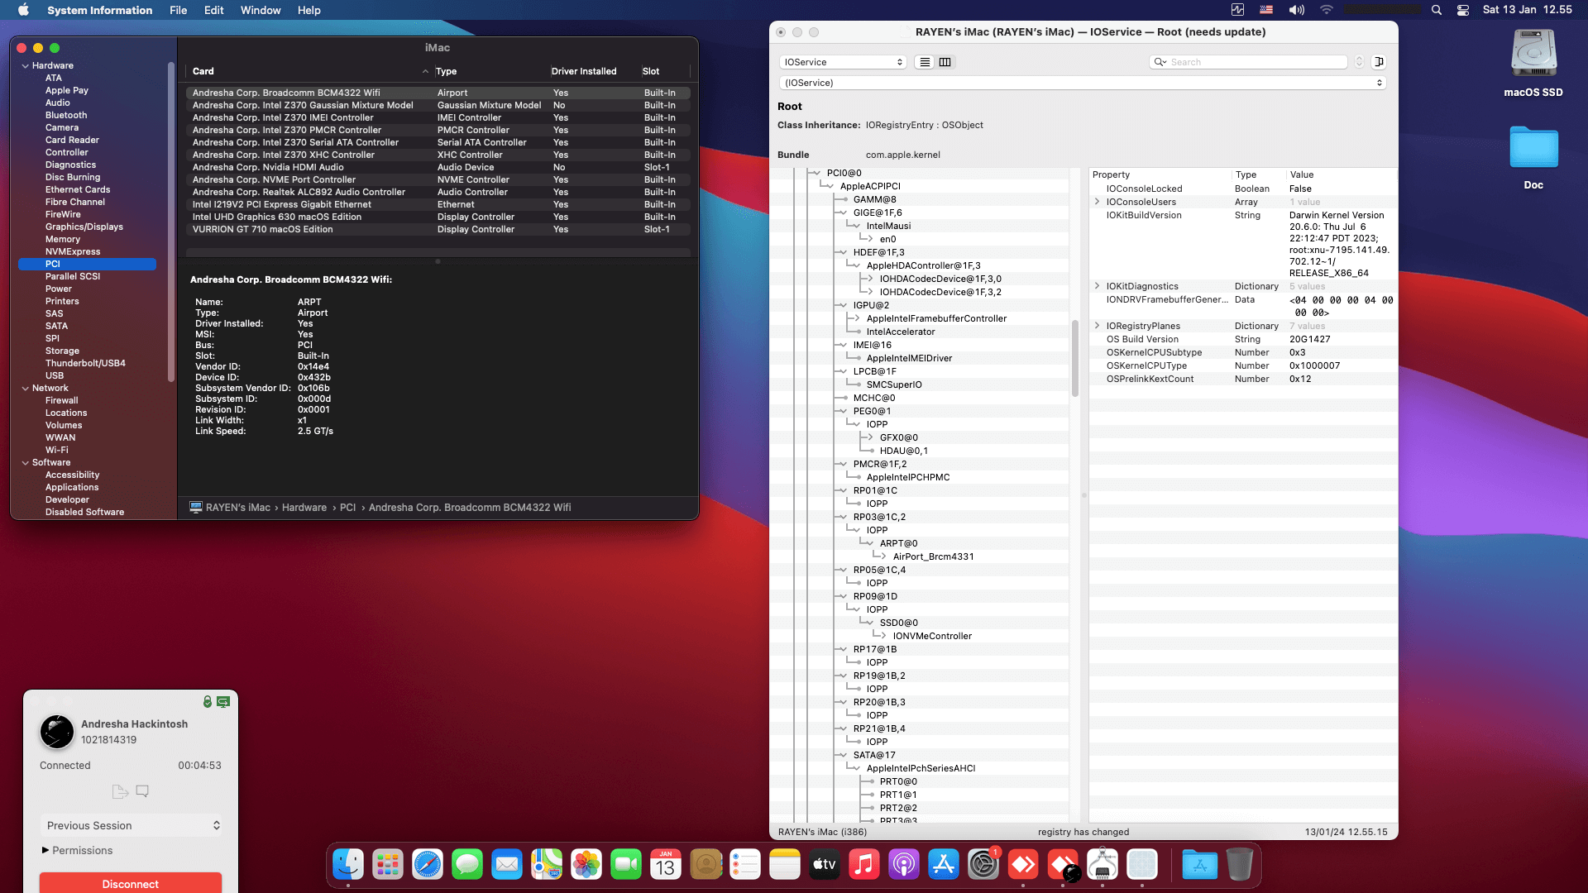Open Contacts app in Dock
Viewport: 1588px width, 893px height.
(x=706, y=865)
